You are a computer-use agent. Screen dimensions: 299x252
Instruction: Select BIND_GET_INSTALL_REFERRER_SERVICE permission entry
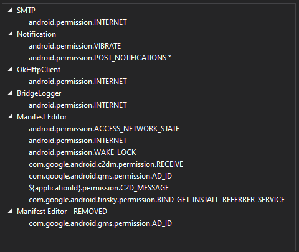tap(157, 200)
